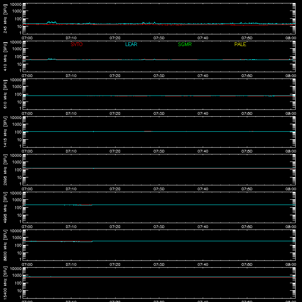Click the red SVTO station legend label
The width and height of the screenshot is (302, 302).
point(77,44)
